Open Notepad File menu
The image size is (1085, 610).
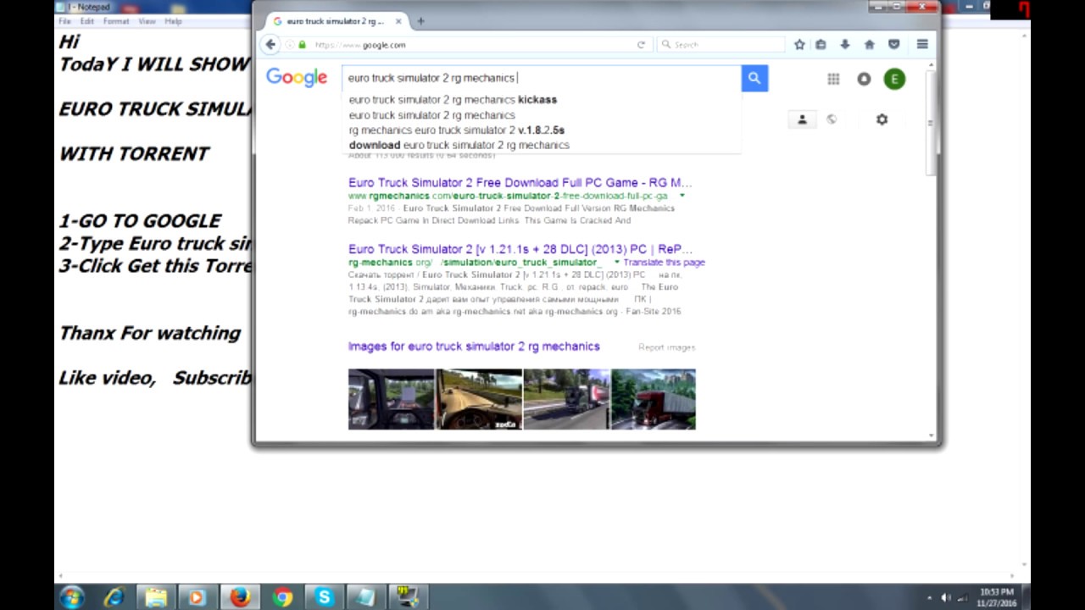64,21
